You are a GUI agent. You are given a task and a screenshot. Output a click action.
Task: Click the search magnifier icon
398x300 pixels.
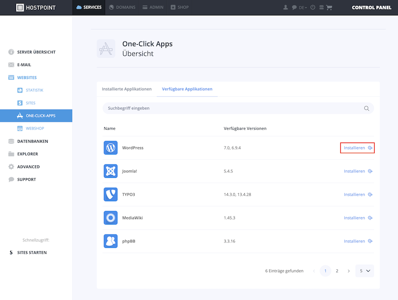click(x=366, y=108)
